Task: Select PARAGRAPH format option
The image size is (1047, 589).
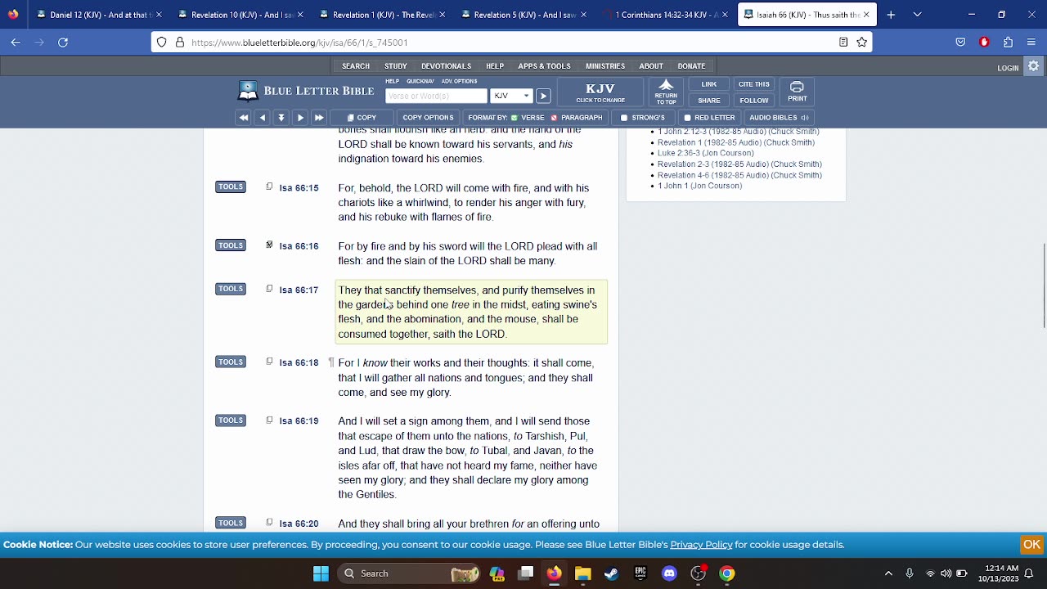Action: (x=577, y=118)
